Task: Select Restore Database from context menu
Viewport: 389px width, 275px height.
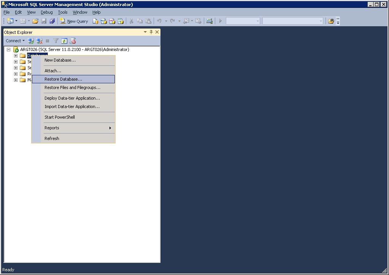Action: tap(63, 79)
